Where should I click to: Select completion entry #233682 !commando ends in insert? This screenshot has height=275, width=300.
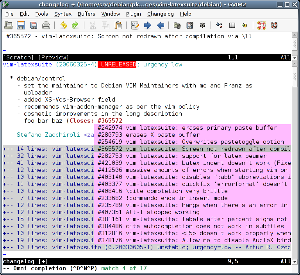[x=193, y=198]
